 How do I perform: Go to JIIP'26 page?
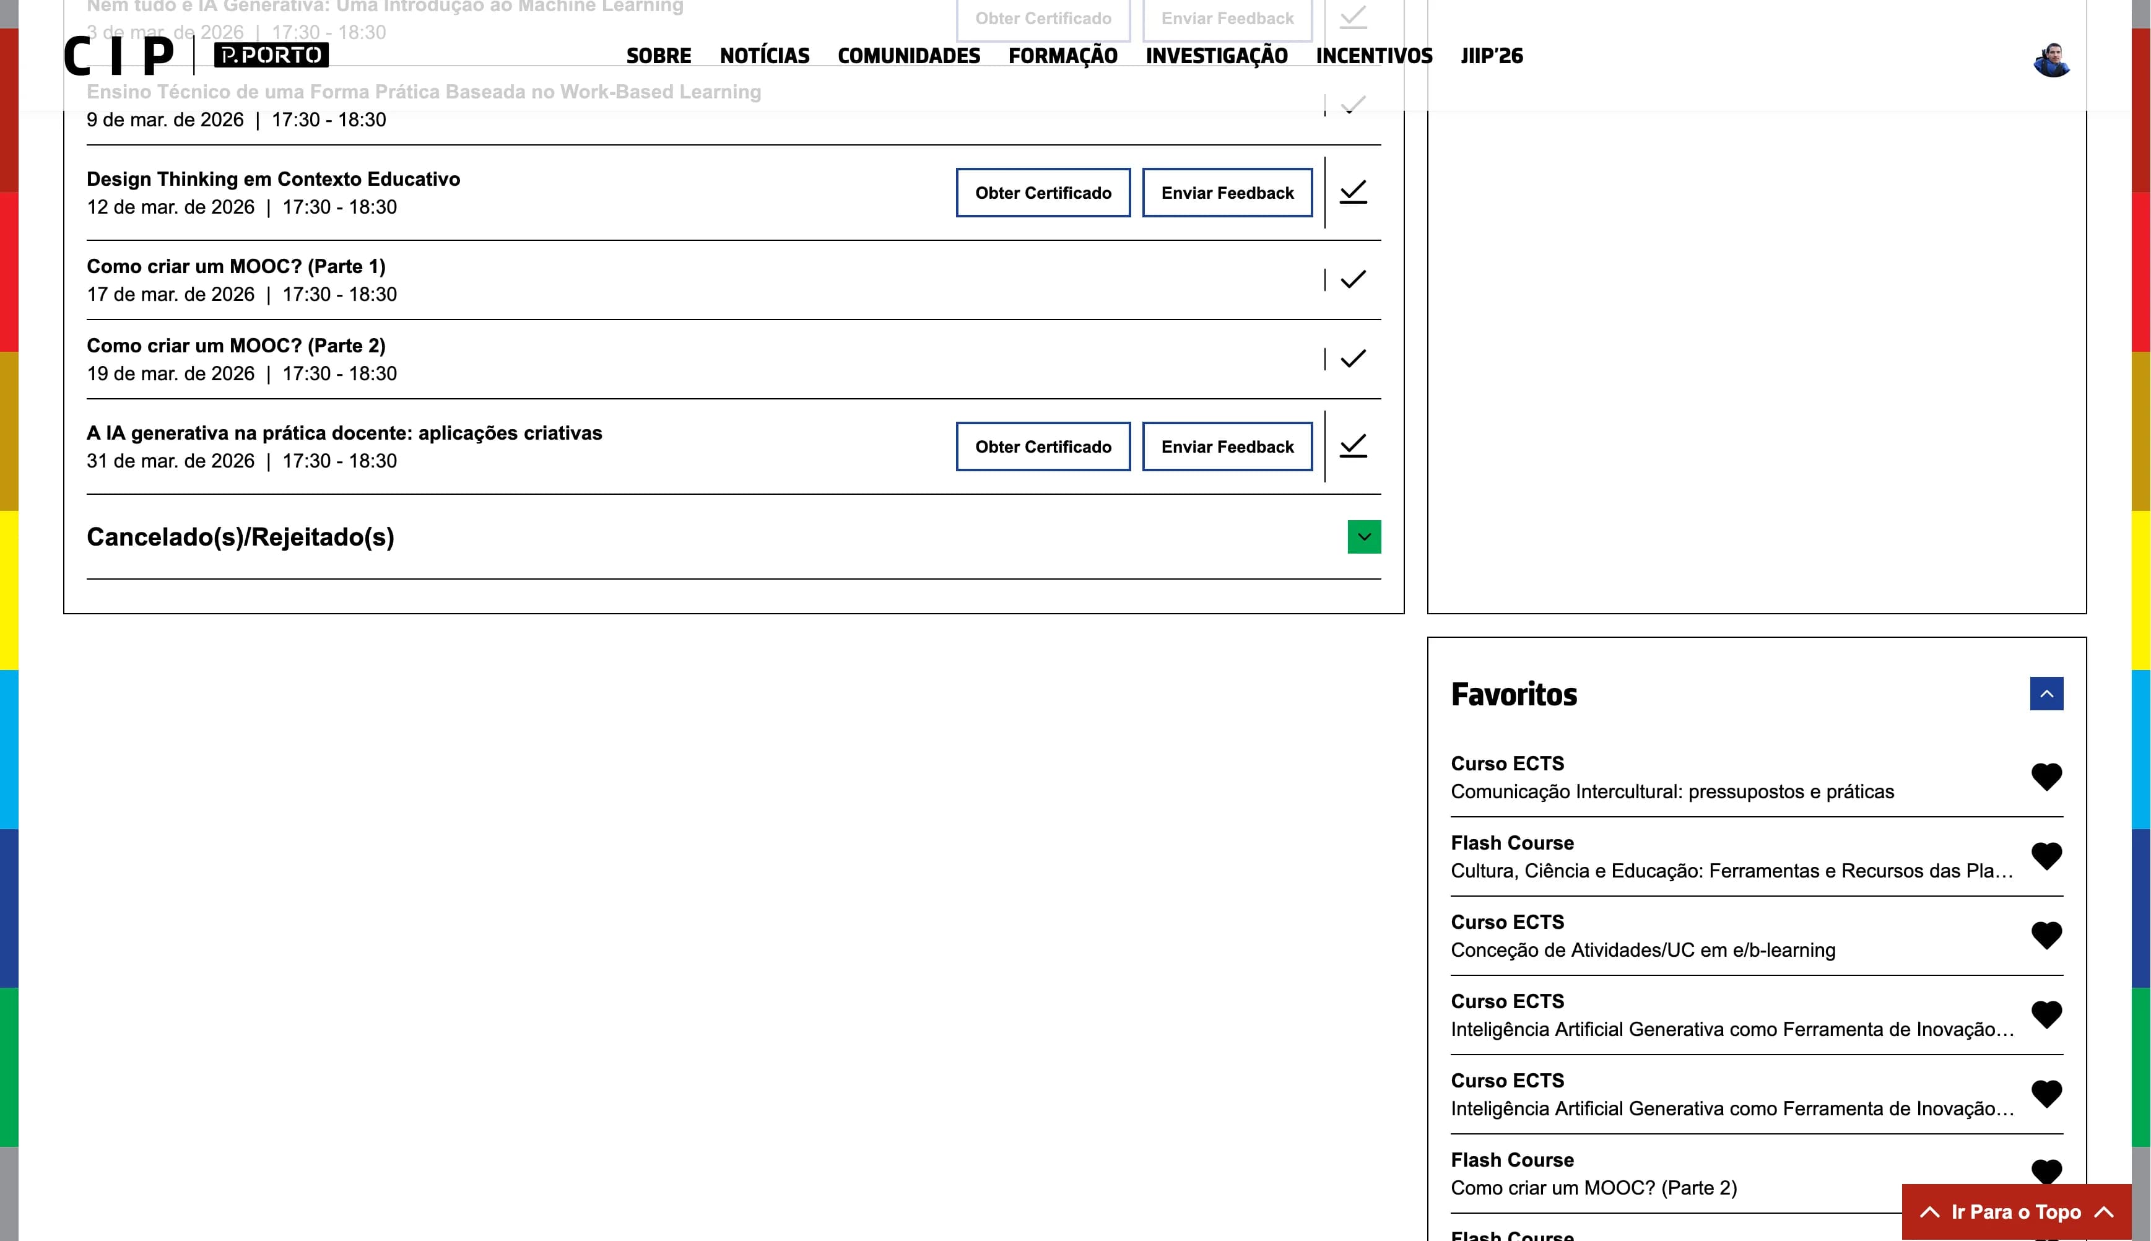click(1492, 56)
